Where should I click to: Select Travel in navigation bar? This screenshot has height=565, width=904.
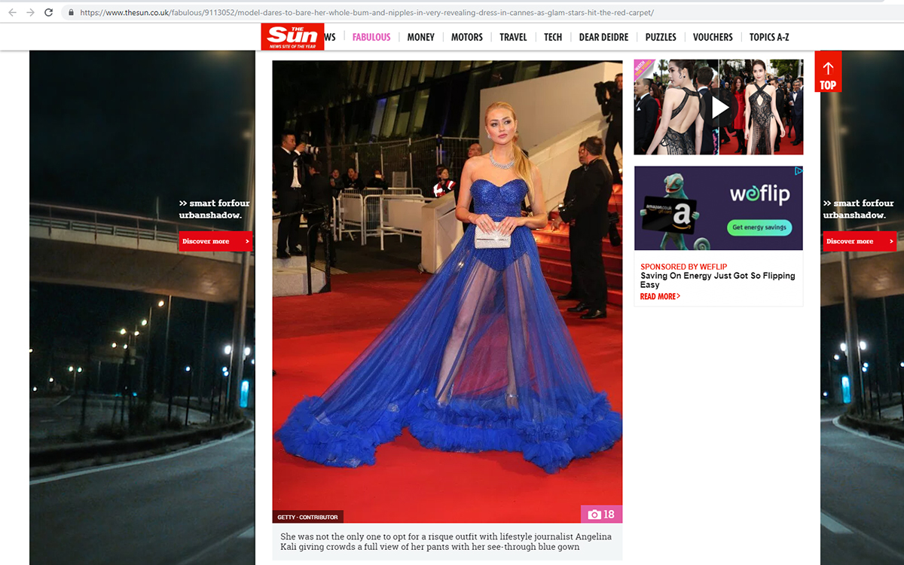point(513,37)
